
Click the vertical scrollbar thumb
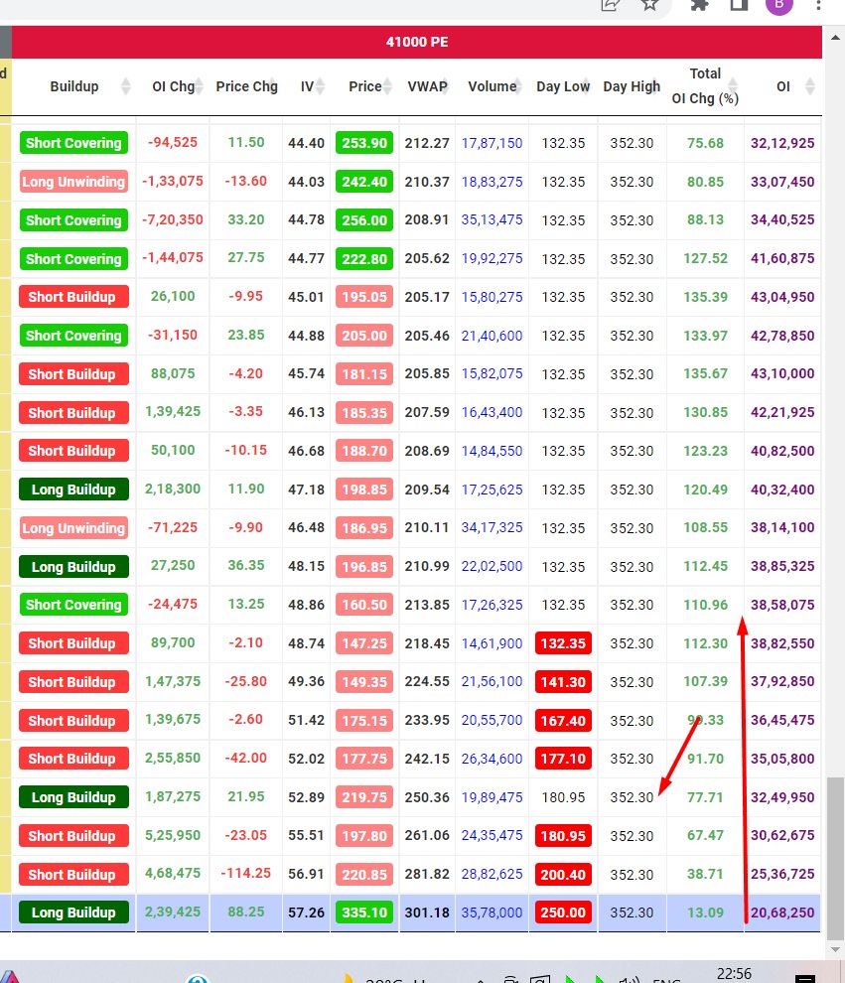click(x=835, y=858)
